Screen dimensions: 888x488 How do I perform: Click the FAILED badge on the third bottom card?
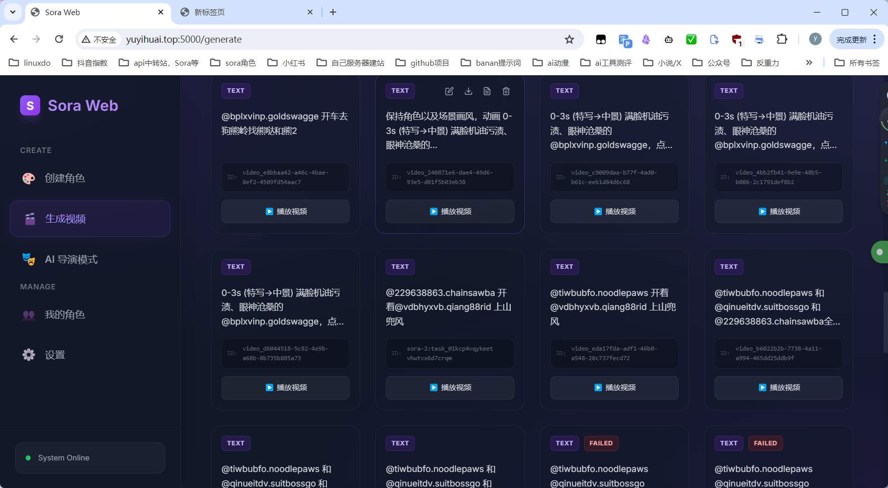pyautogui.click(x=601, y=443)
